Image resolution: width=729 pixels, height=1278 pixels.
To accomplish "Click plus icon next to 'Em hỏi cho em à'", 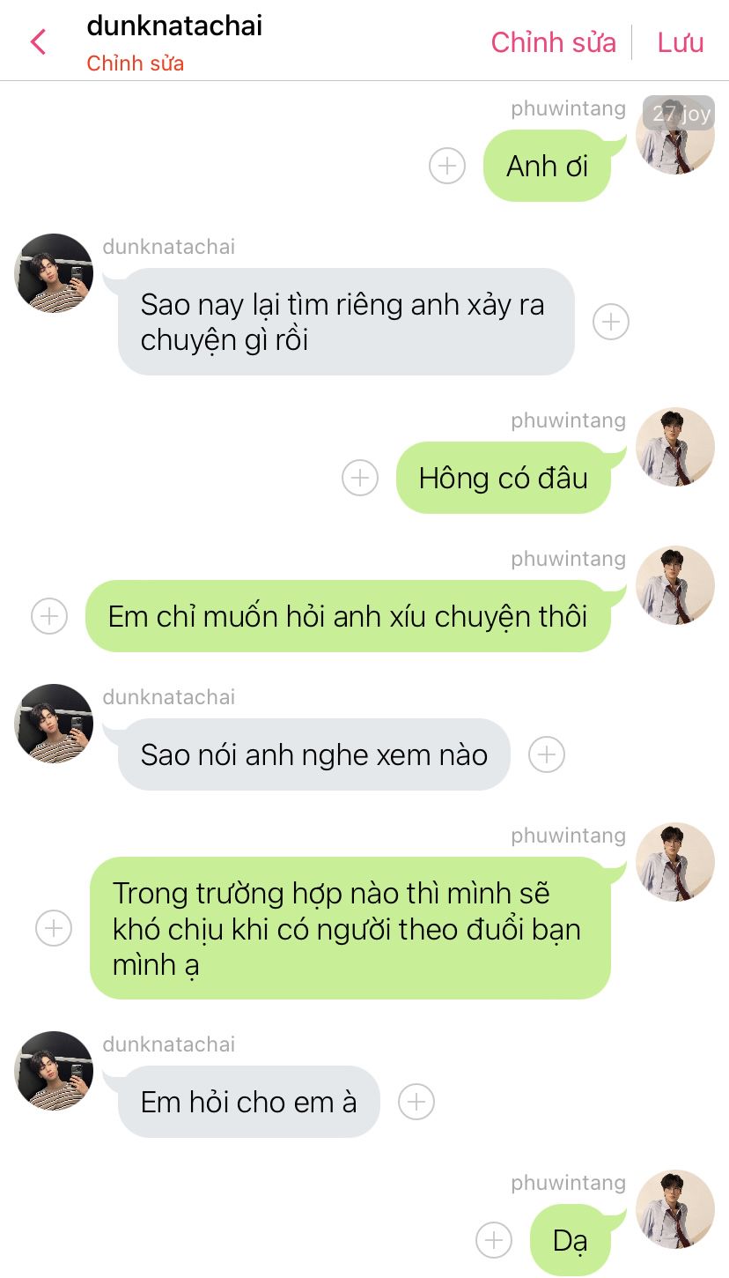I will coord(416,1102).
